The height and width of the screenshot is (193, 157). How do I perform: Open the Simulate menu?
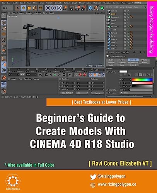tap(58, 3)
